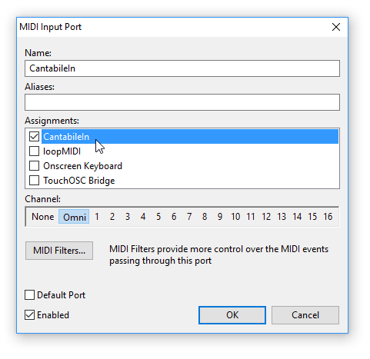Select MIDI channel 5
The image size is (370, 359).
click(x=158, y=217)
